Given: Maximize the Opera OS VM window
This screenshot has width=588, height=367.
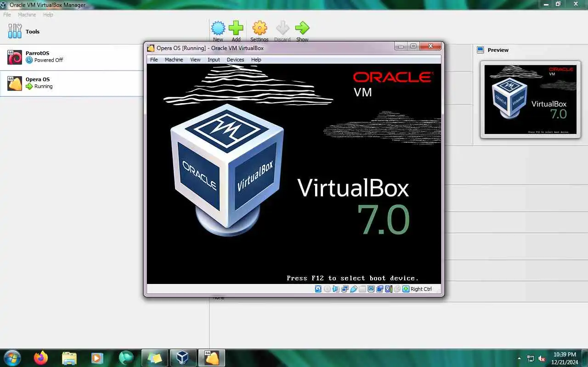Looking at the screenshot, I should pyautogui.click(x=413, y=46).
